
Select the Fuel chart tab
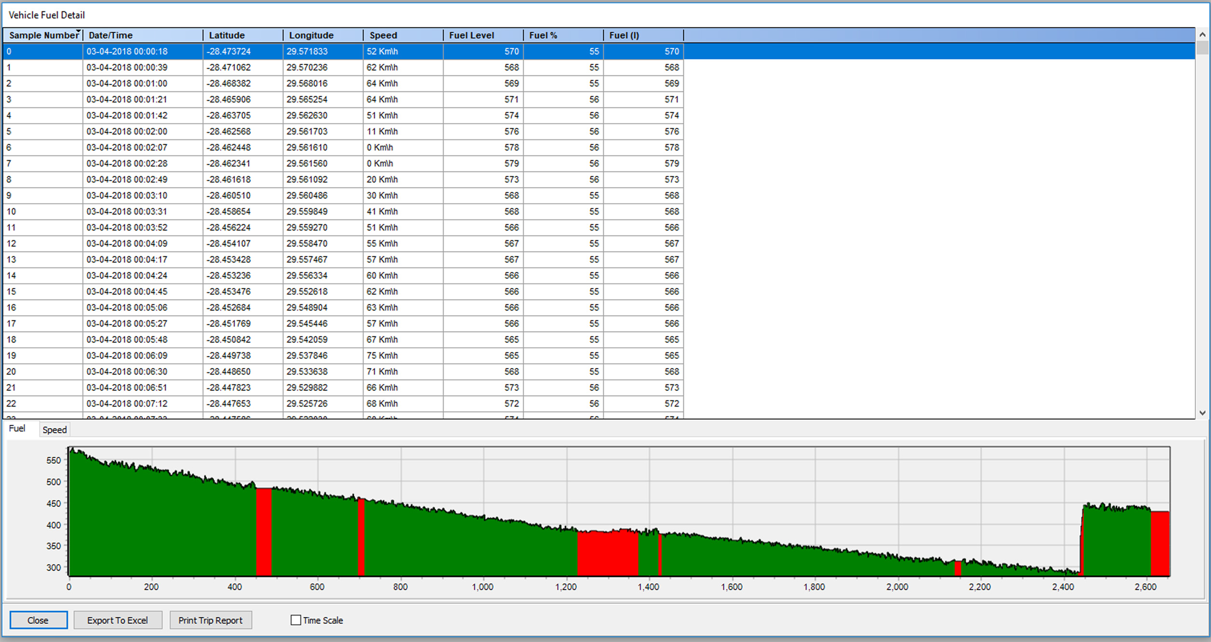coord(17,428)
